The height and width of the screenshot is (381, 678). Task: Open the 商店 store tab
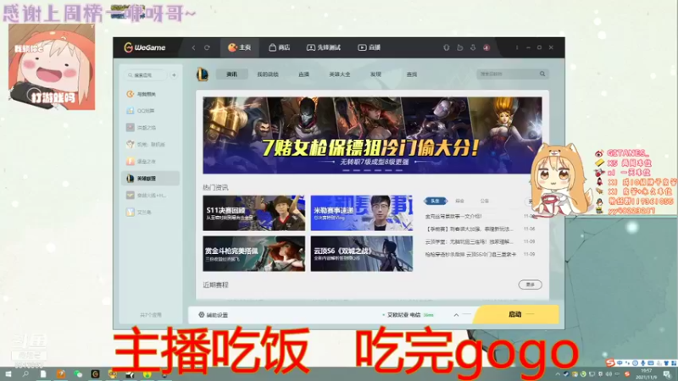pos(280,47)
